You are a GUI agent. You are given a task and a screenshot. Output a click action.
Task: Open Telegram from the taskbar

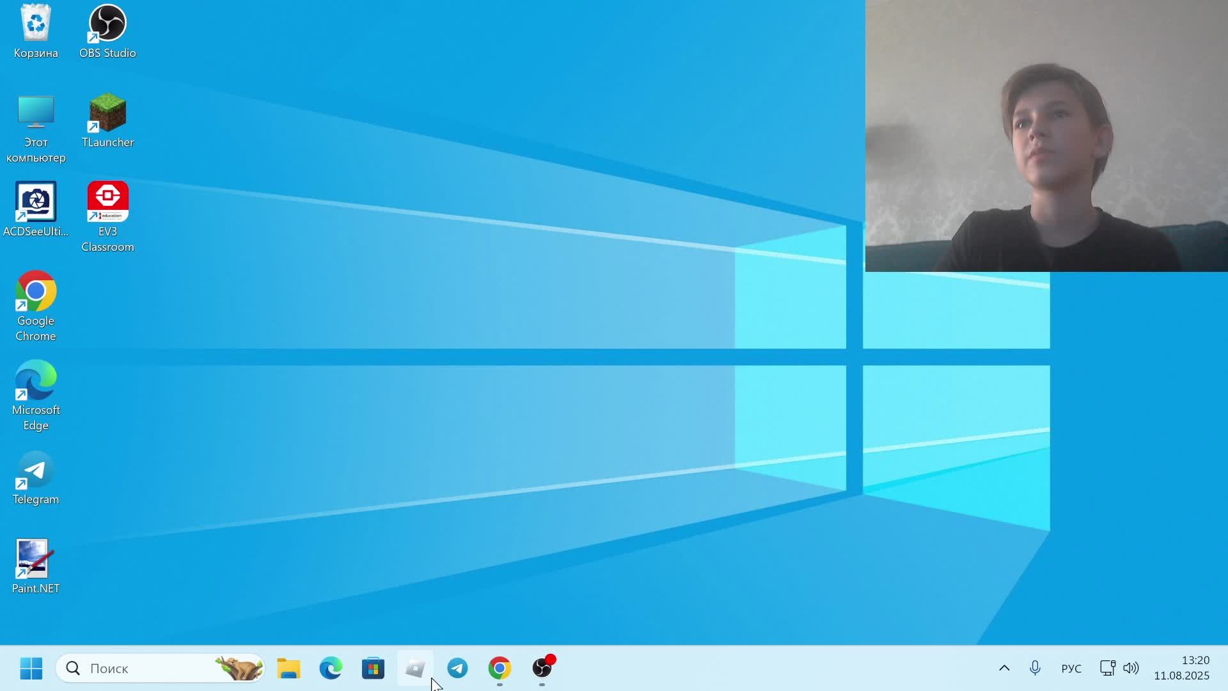457,669
